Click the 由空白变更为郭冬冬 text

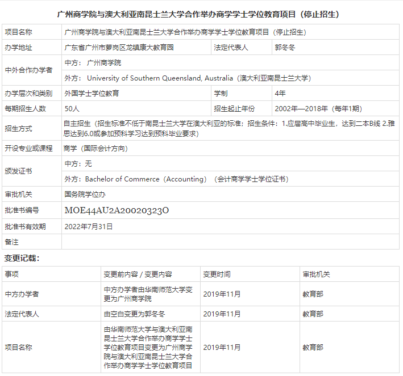(x=134, y=314)
